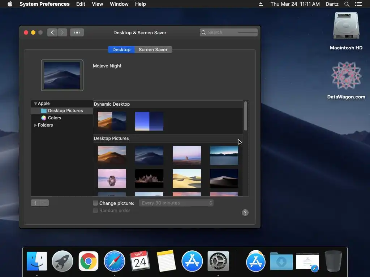Click the Search field
This screenshot has height=277, width=370.
click(229, 32)
